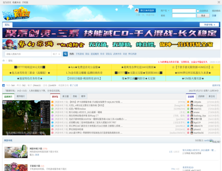
Task: Click the 手游端下载 forum icon
Action: [x=16, y=167]
